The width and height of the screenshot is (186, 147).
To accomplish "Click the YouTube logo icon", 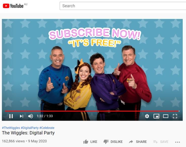I will click(6, 6).
